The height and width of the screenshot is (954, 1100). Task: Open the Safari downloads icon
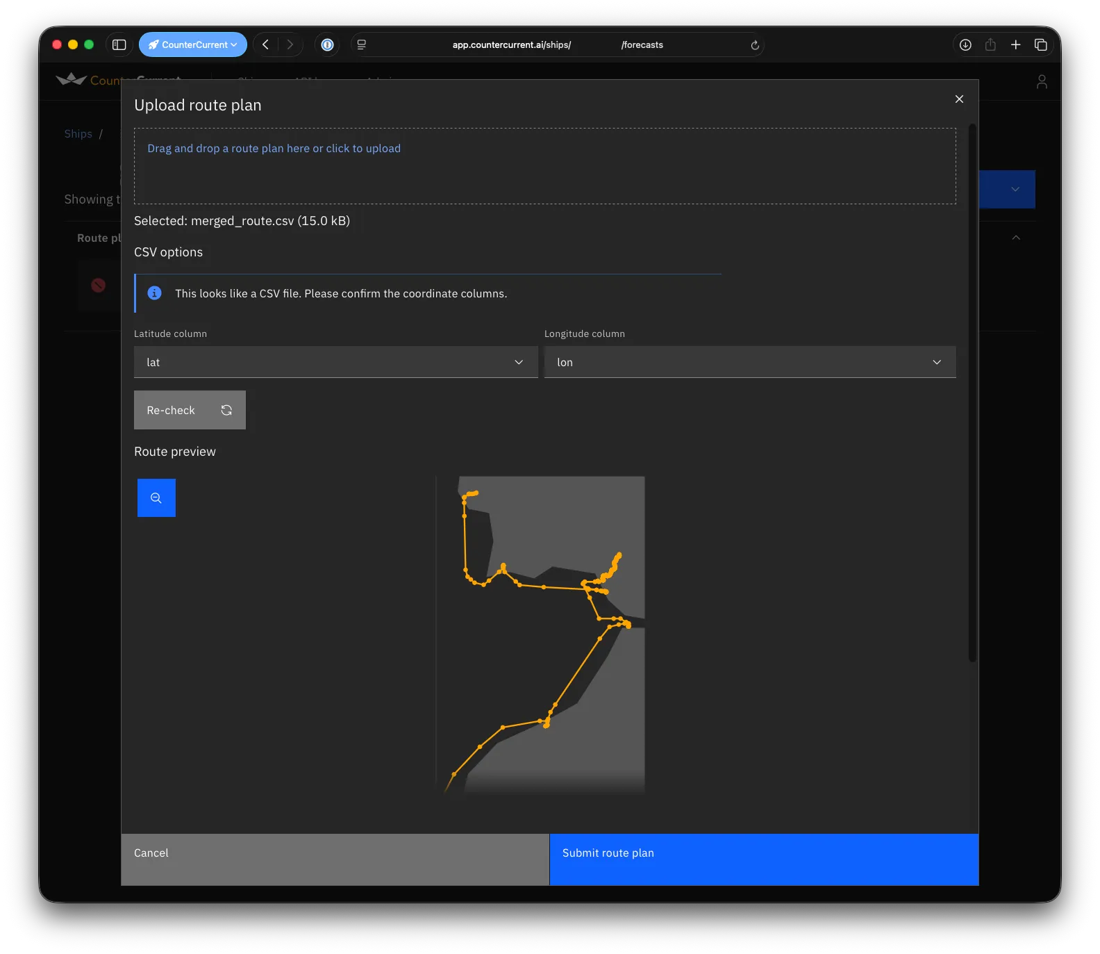[965, 44]
